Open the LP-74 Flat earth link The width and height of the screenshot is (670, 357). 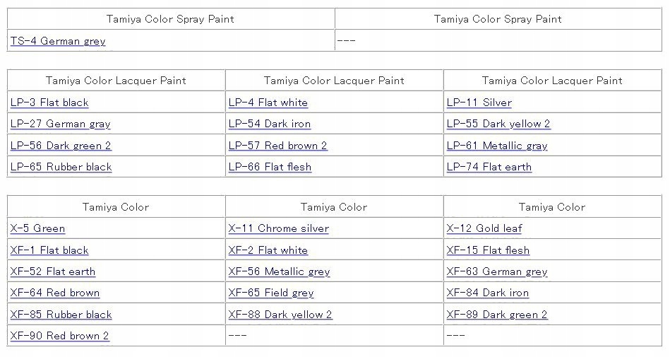coord(489,167)
